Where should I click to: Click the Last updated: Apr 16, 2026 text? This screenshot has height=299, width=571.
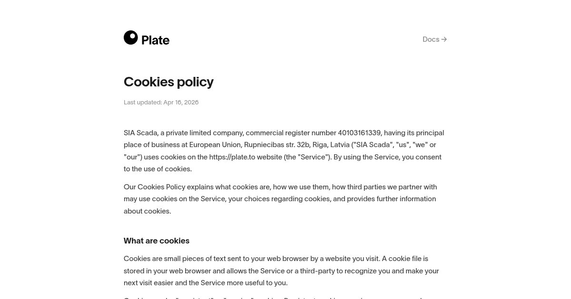point(161,102)
